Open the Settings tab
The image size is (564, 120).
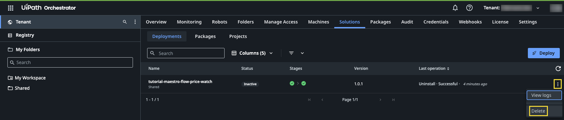[x=528, y=22]
